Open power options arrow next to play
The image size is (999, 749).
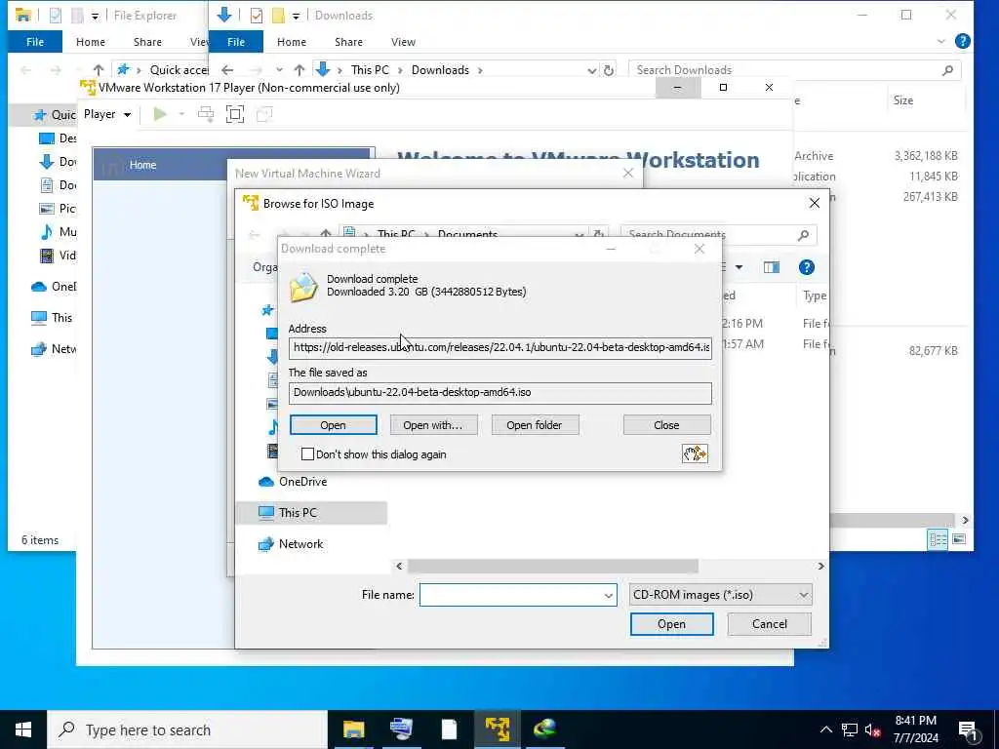[181, 115]
